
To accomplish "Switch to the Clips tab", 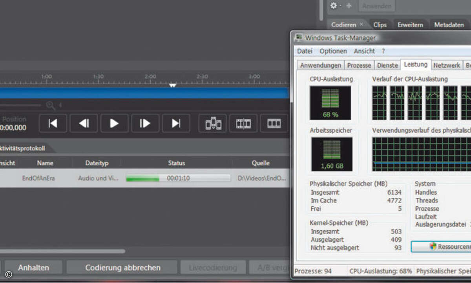I will (x=380, y=24).
